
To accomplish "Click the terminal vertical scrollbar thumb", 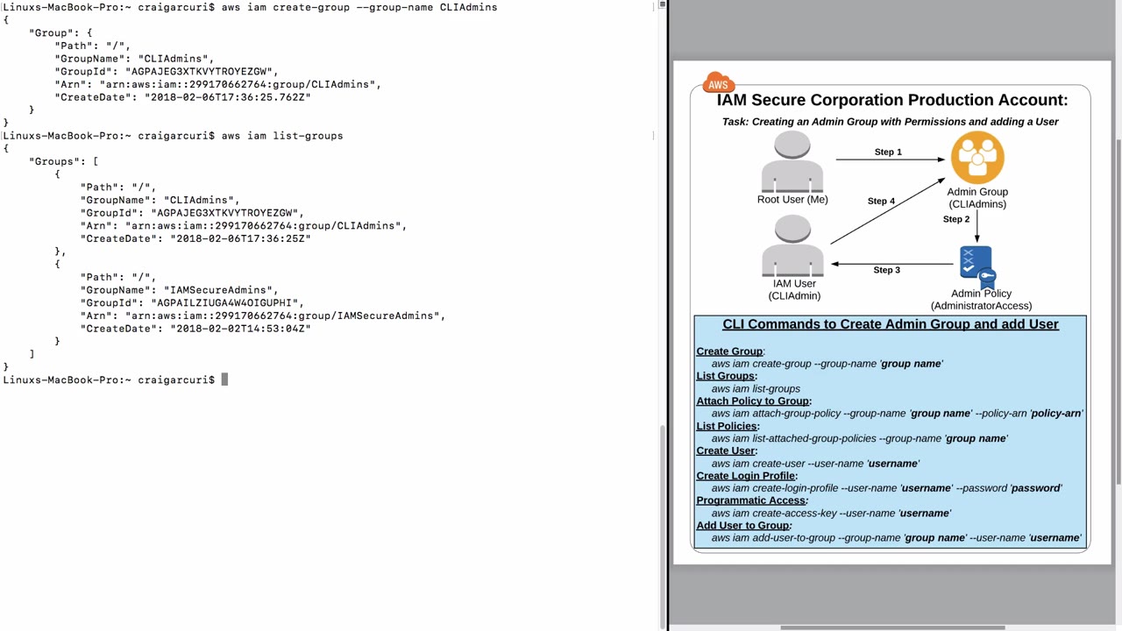I will [663, 525].
